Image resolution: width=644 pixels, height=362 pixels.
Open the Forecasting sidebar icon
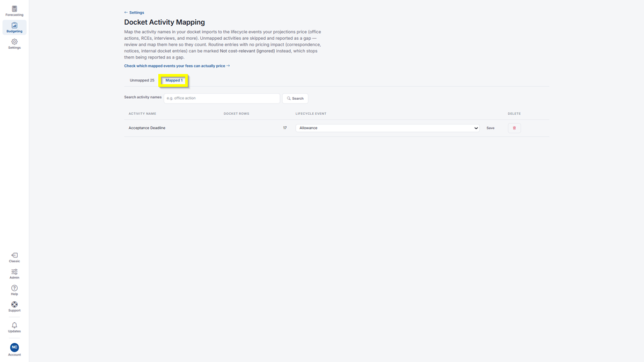tap(14, 11)
